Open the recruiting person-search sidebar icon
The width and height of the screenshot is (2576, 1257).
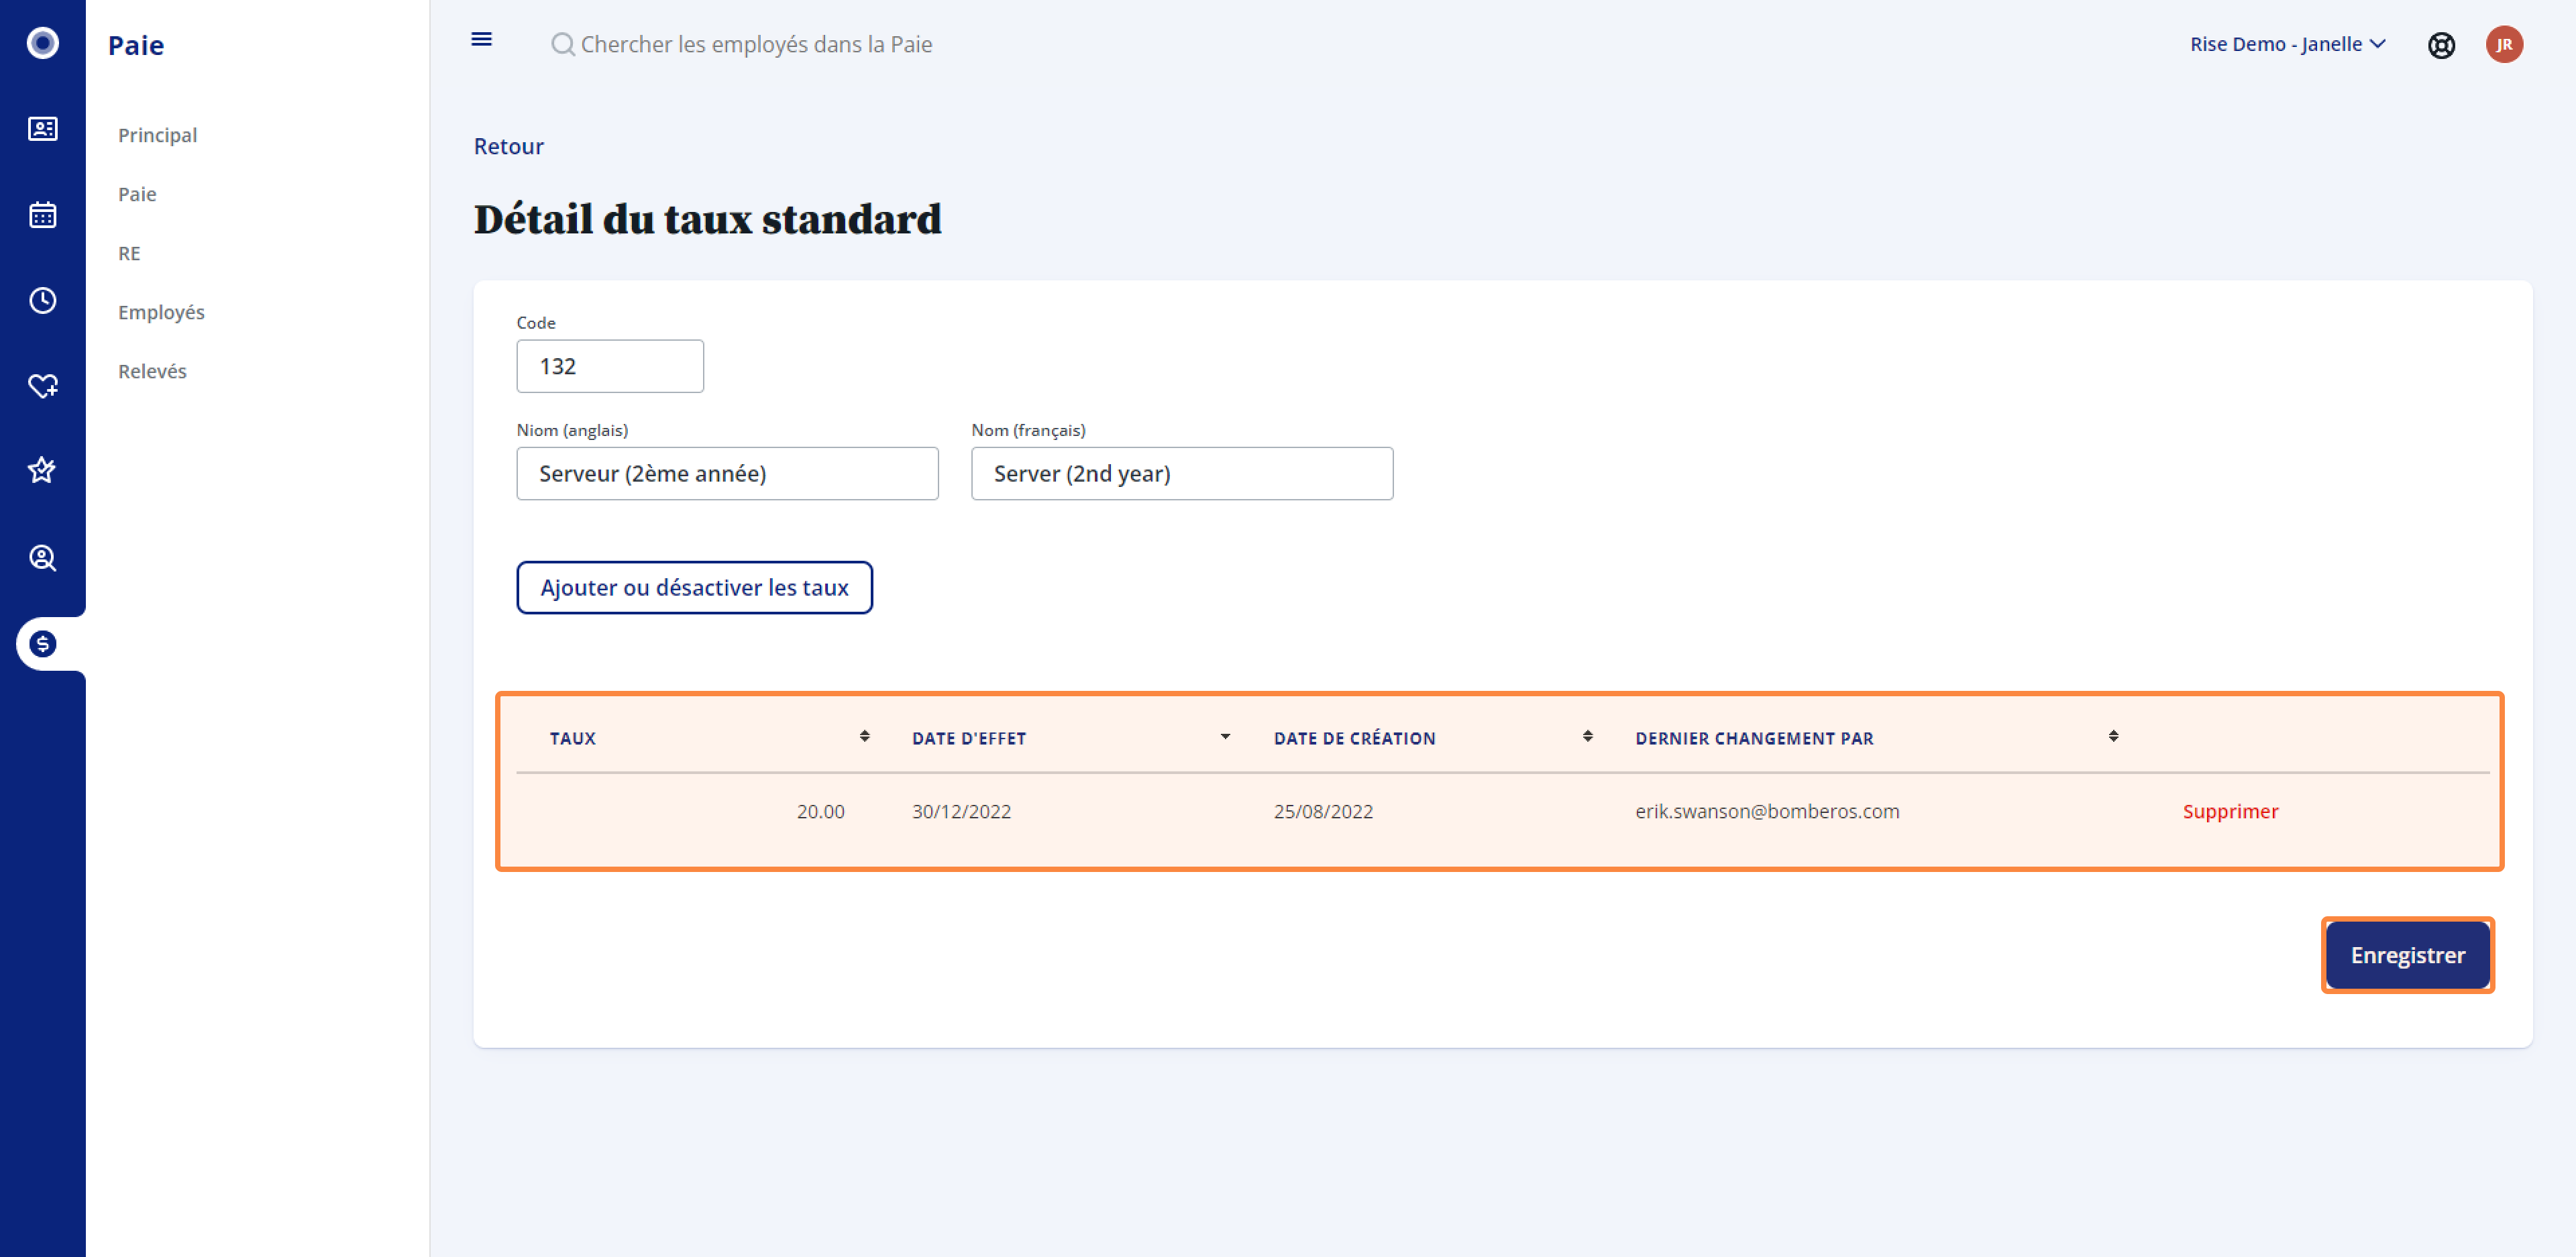pos(42,558)
